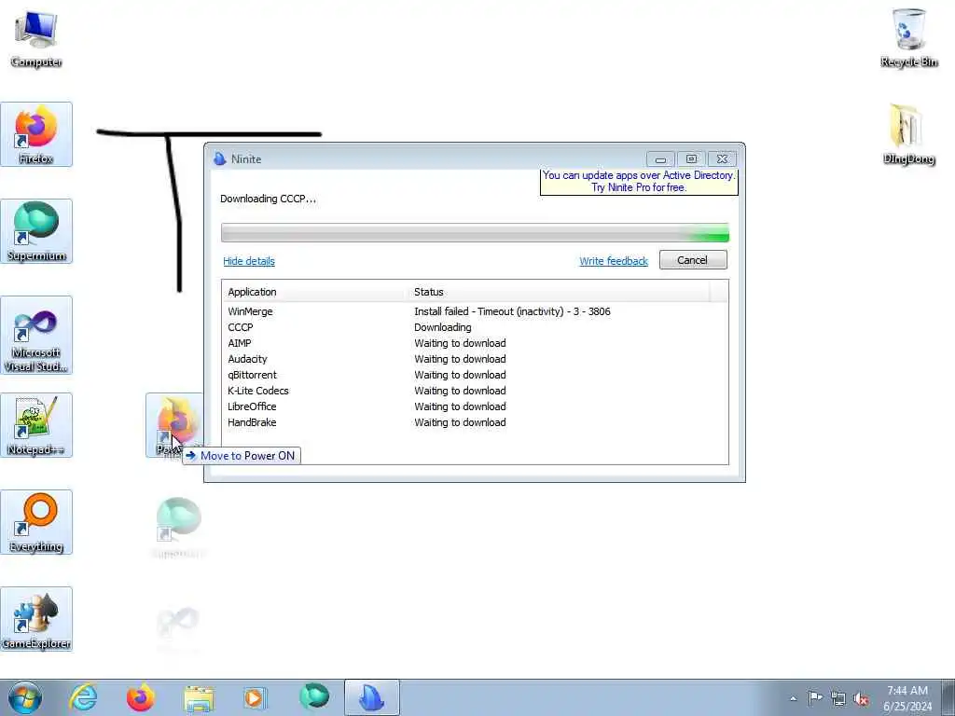Select the Recycle Bin icon

pos(908,37)
